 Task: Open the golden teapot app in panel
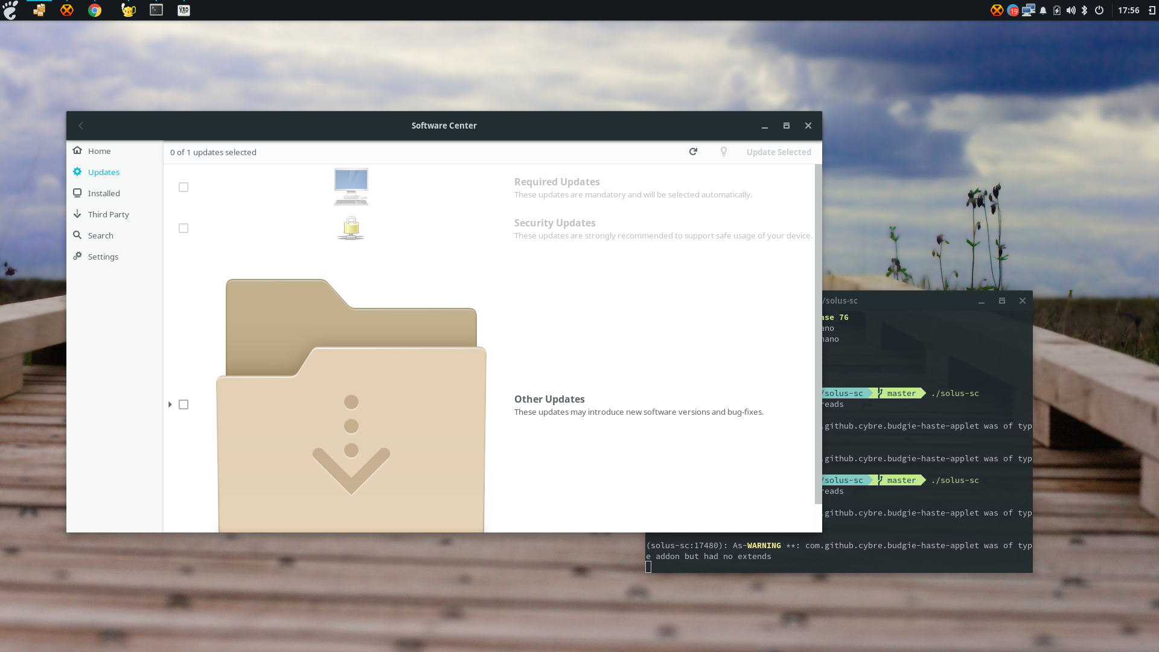pos(128,10)
